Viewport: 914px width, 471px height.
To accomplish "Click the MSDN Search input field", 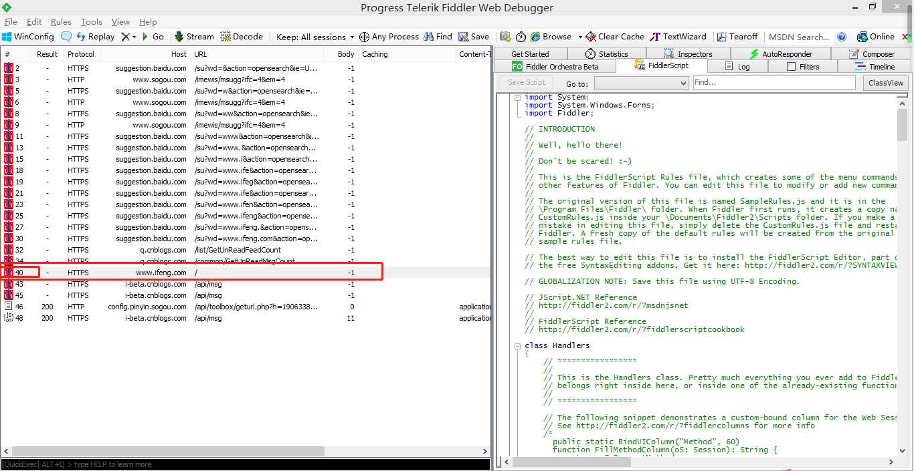I will pos(799,37).
